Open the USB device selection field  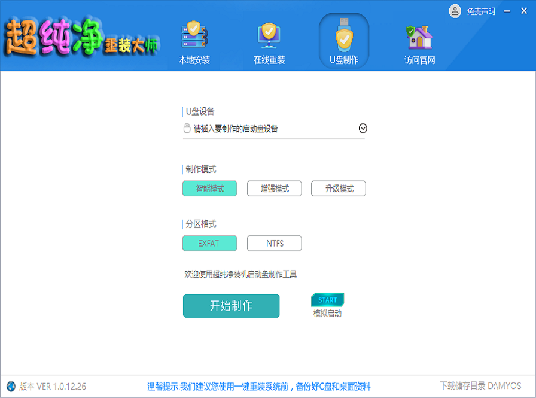click(269, 129)
